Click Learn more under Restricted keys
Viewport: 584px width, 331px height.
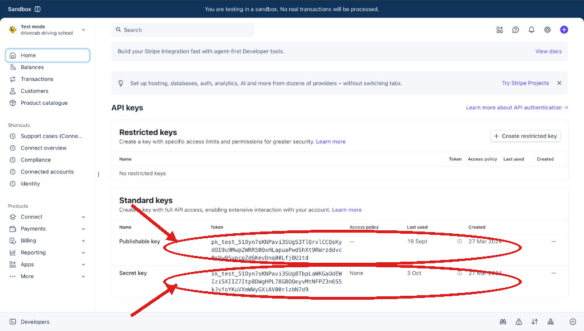pyautogui.click(x=331, y=142)
